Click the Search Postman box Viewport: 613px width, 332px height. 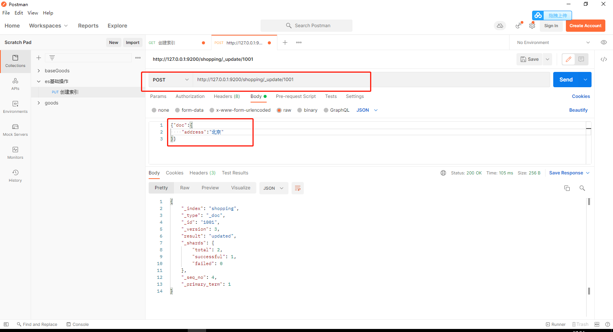306,26
